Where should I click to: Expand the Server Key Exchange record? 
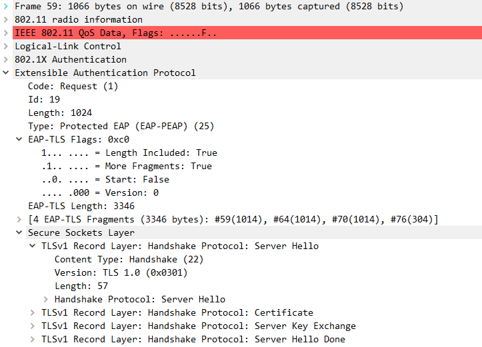click(x=33, y=326)
